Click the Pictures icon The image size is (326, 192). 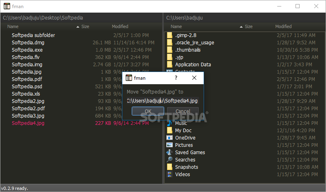[170, 145]
